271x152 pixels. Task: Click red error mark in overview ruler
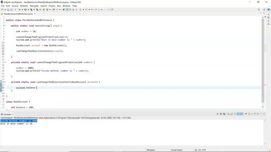point(265,85)
